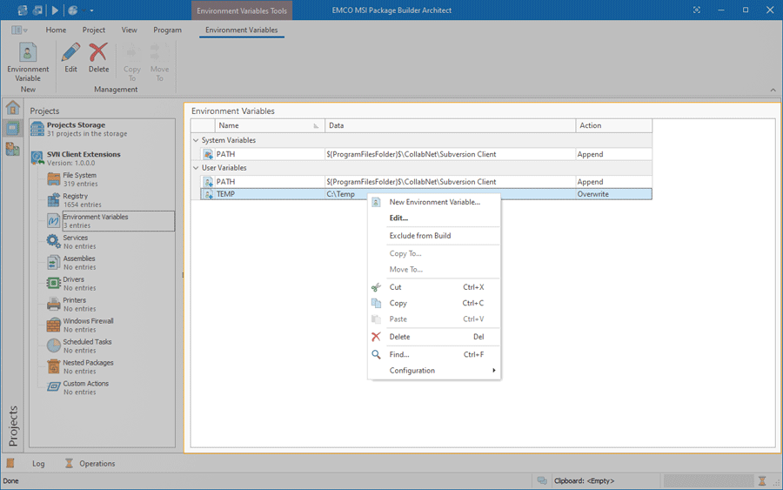783x490 pixels.
Task: Select the Windows Firewall brick icon
Action: pyautogui.click(x=53, y=325)
